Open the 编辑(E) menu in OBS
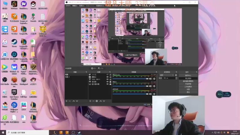The image size is (240, 135). [75, 6]
